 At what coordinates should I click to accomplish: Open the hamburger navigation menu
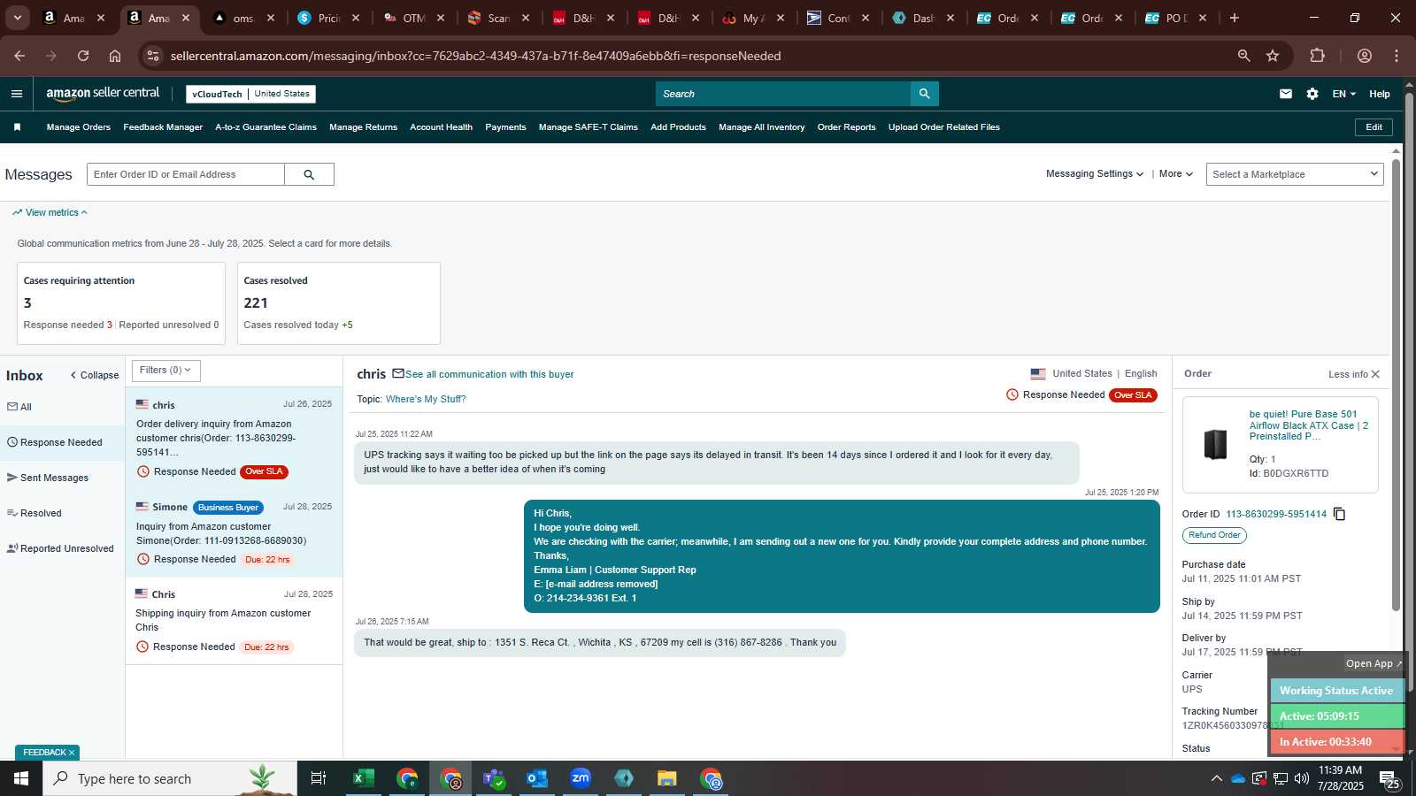[17, 94]
